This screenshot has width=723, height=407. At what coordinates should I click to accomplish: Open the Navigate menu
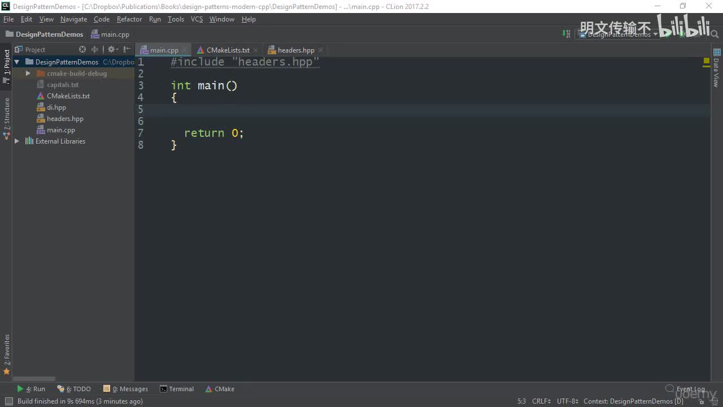click(73, 19)
